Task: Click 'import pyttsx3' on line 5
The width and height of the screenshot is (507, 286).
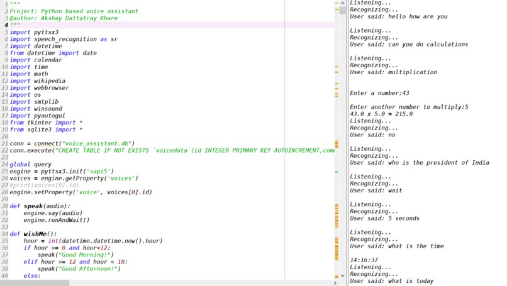Action: 34,32
